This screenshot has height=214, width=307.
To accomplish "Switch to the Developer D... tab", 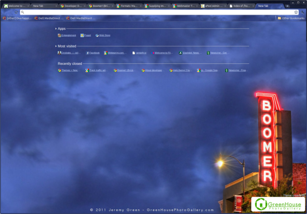I will 73,6.
